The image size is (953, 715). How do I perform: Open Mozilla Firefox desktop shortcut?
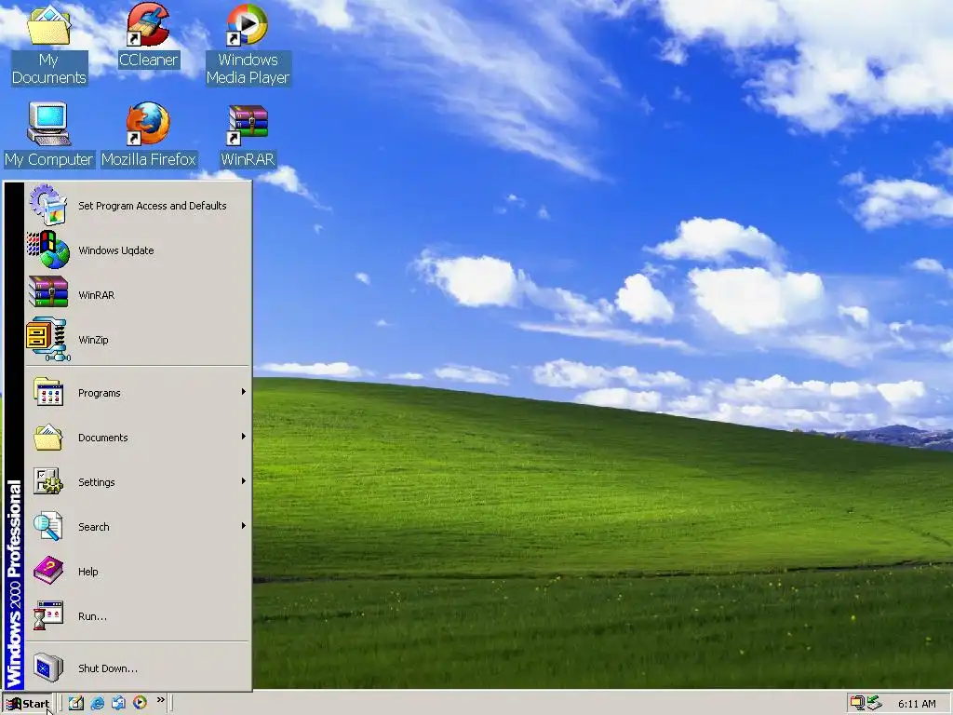click(x=148, y=135)
